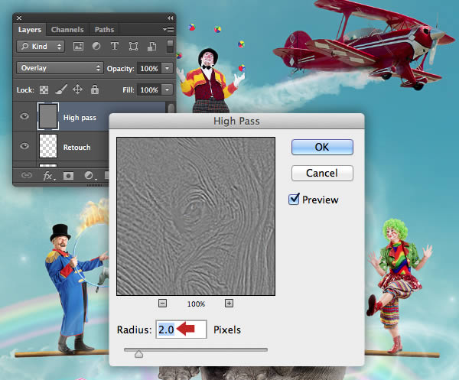Open the fx layer style menu
The image size is (459, 380).
tap(48, 176)
